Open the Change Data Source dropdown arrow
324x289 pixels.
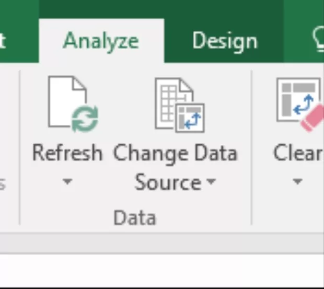(211, 182)
